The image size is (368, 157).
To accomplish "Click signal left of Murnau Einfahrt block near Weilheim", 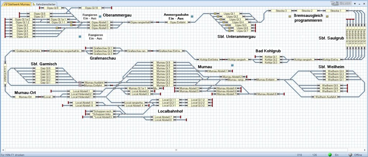I will 249,80.
